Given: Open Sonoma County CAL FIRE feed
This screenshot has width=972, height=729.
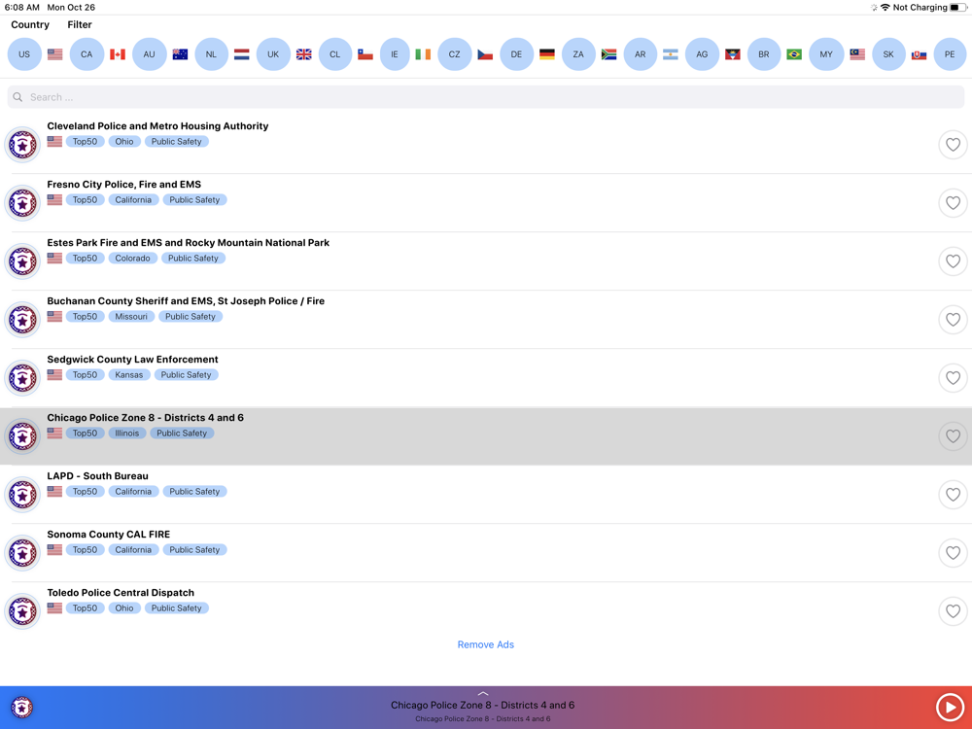Looking at the screenshot, I should 486,552.
